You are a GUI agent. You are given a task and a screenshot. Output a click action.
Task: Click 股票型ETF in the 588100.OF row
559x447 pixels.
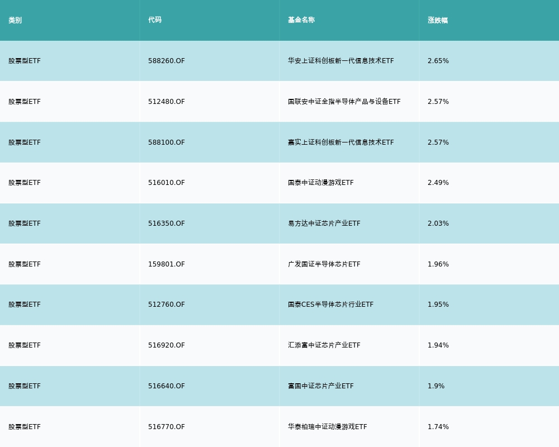coord(25,142)
